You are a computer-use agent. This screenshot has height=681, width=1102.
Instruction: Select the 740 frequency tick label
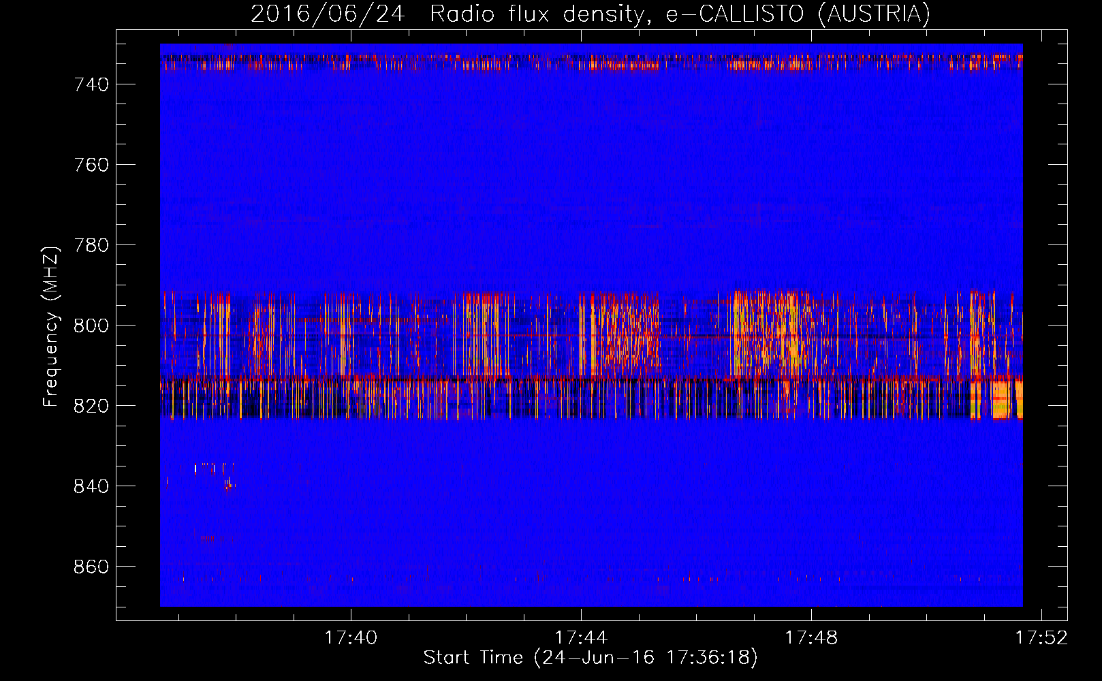pyautogui.click(x=91, y=84)
